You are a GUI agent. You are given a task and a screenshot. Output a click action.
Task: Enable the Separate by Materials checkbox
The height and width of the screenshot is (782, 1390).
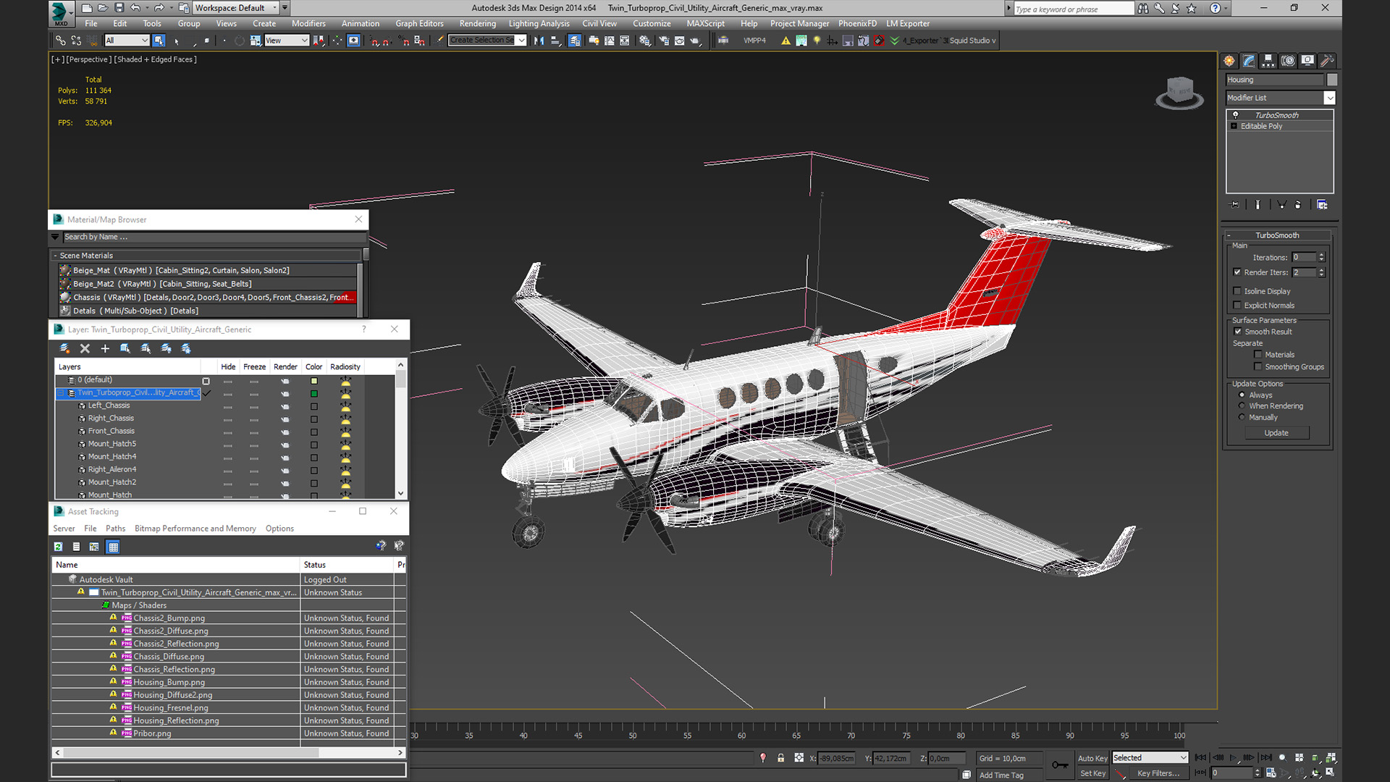[x=1258, y=355]
